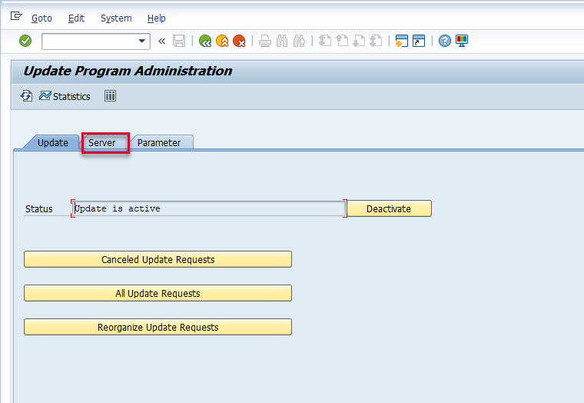Click the table grid icon after Statistics
Screen dimensions: 584x403
point(110,96)
